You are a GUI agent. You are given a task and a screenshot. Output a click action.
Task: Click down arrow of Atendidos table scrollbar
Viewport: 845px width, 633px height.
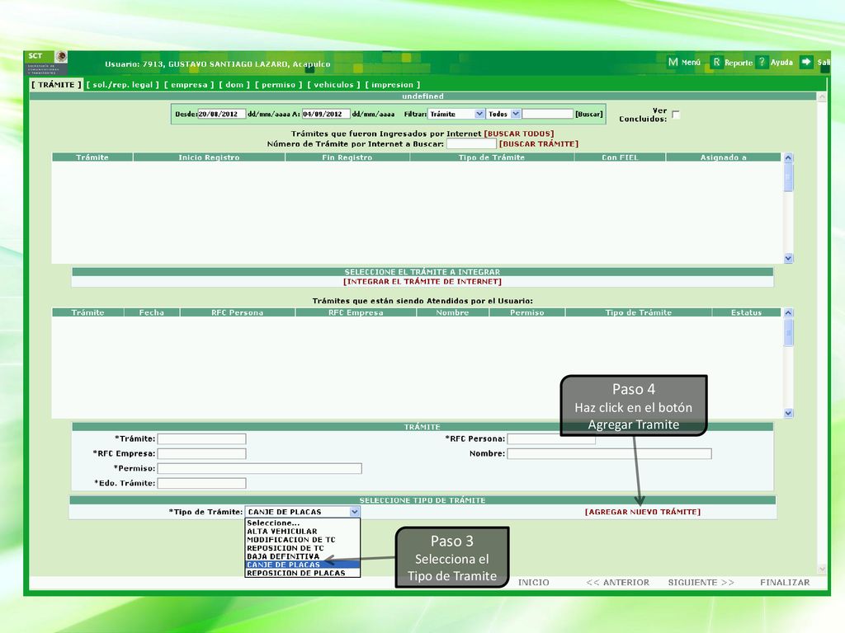[788, 414]
